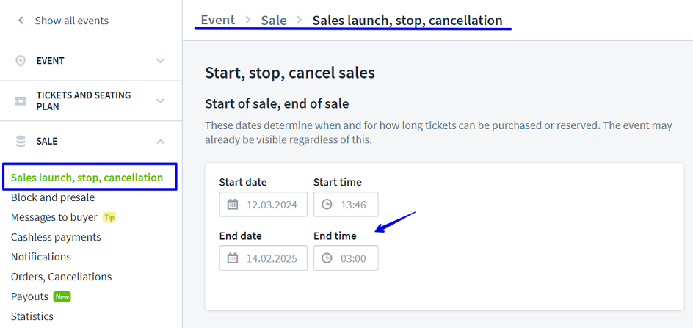Click the clock icon in End time
Image resolution: width=693 pixels, height=328 pixels.
(x=327, y=258)
